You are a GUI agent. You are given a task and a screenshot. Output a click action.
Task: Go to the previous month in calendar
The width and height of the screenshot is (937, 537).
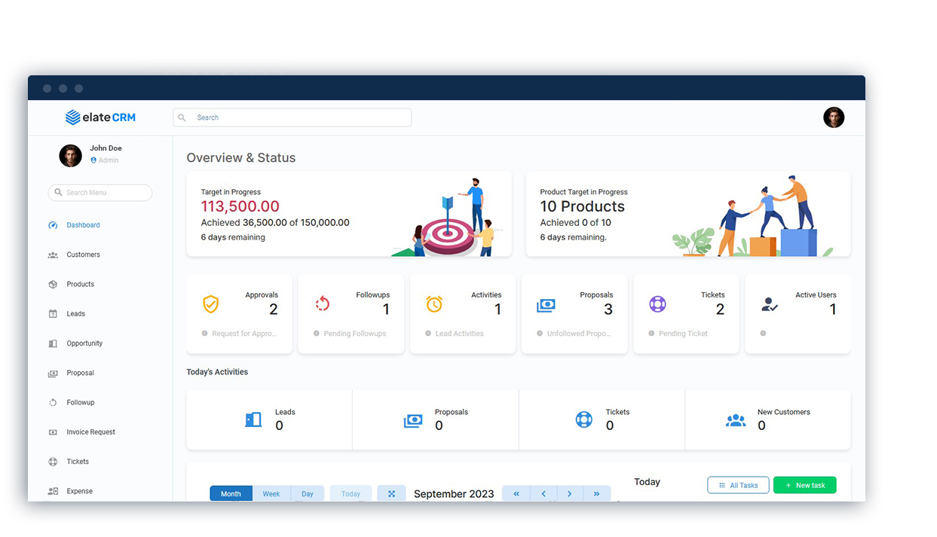[543, 494]
